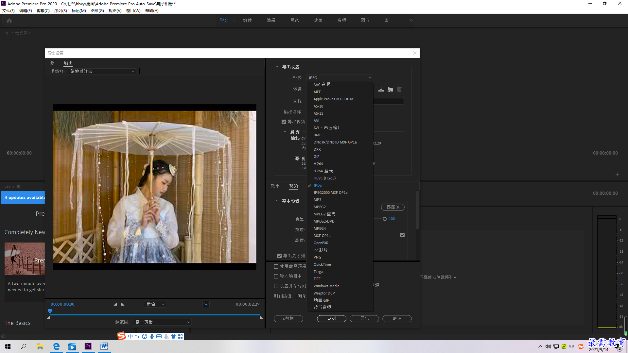Open the 格式 JPEG dropdown
The height and width of the screenshot is (353, 628).
click(340, 78)
